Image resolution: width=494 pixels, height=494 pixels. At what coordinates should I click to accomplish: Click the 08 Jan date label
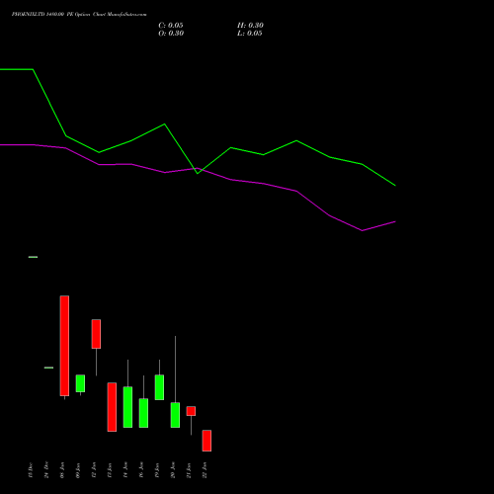click(x=62, y=470)
